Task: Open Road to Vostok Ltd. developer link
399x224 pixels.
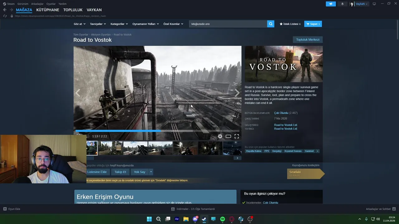Action: point(286,125)
